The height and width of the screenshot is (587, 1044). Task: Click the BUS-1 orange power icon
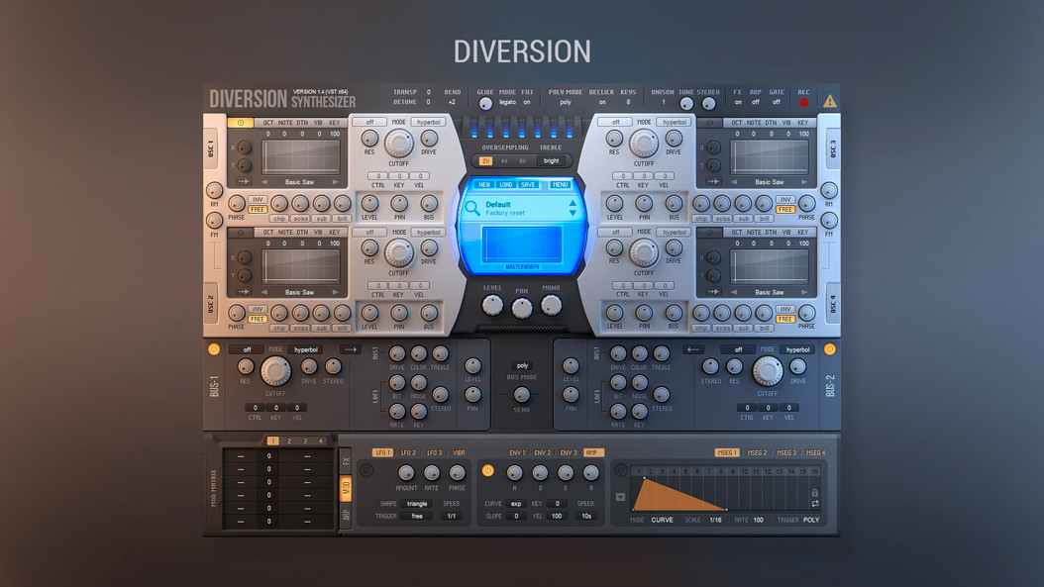click(x=214, y=348)
